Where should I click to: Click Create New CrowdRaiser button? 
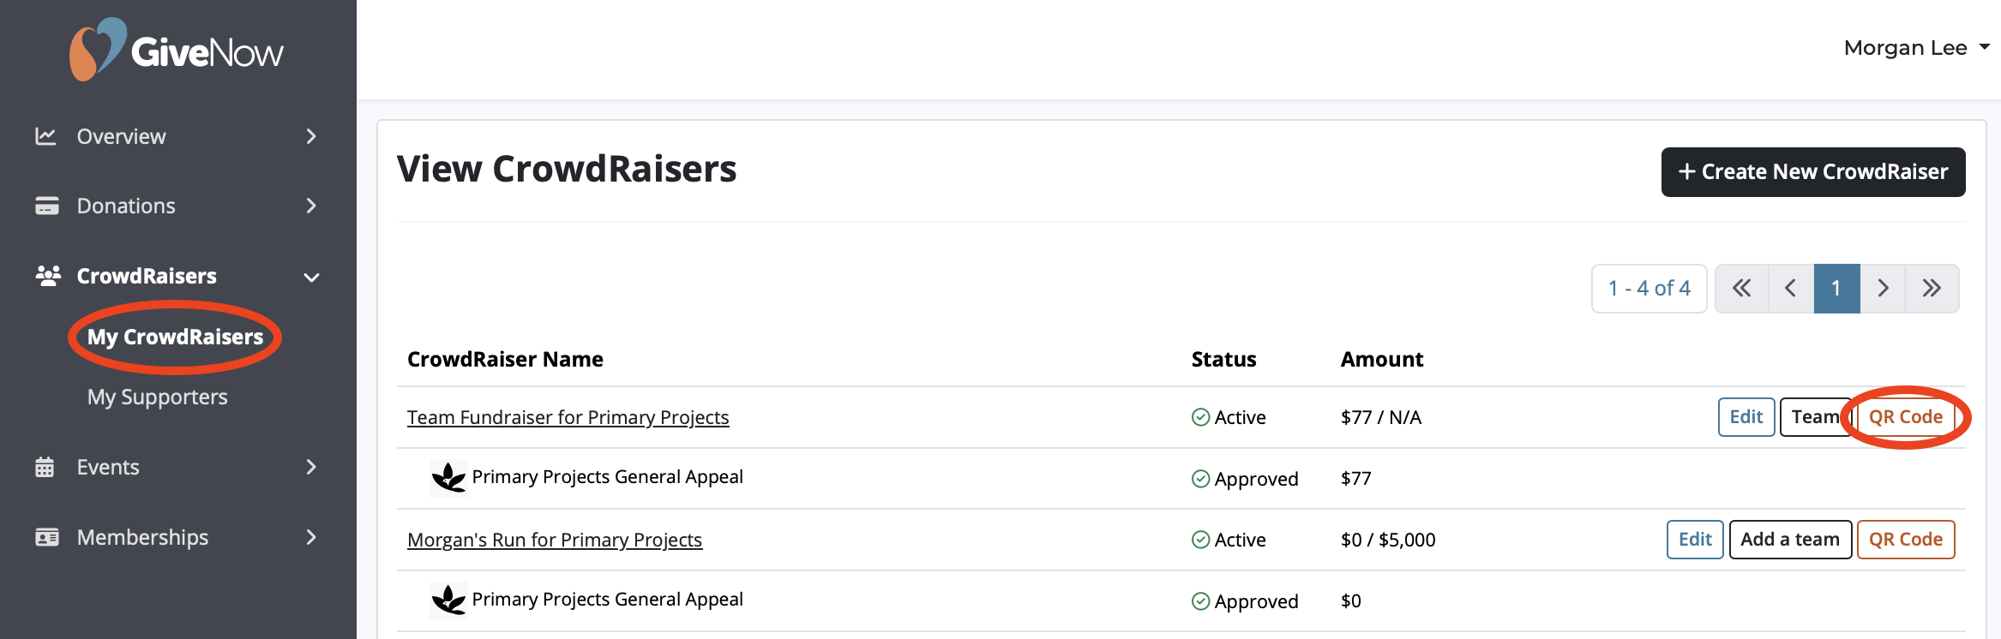point(1813,172)
